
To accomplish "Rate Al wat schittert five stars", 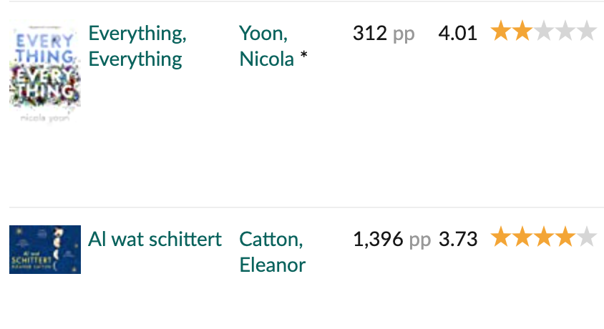I will click(587, 238).
